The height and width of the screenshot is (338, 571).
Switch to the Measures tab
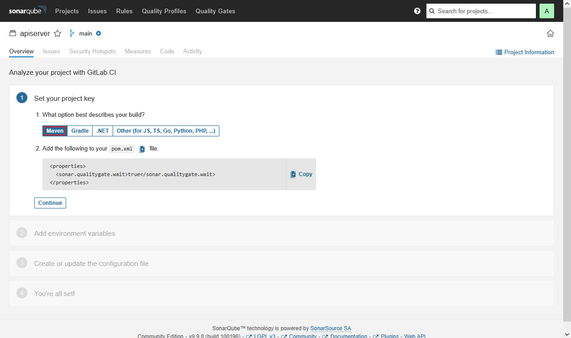pyautogui.click(x=138, y=52)
